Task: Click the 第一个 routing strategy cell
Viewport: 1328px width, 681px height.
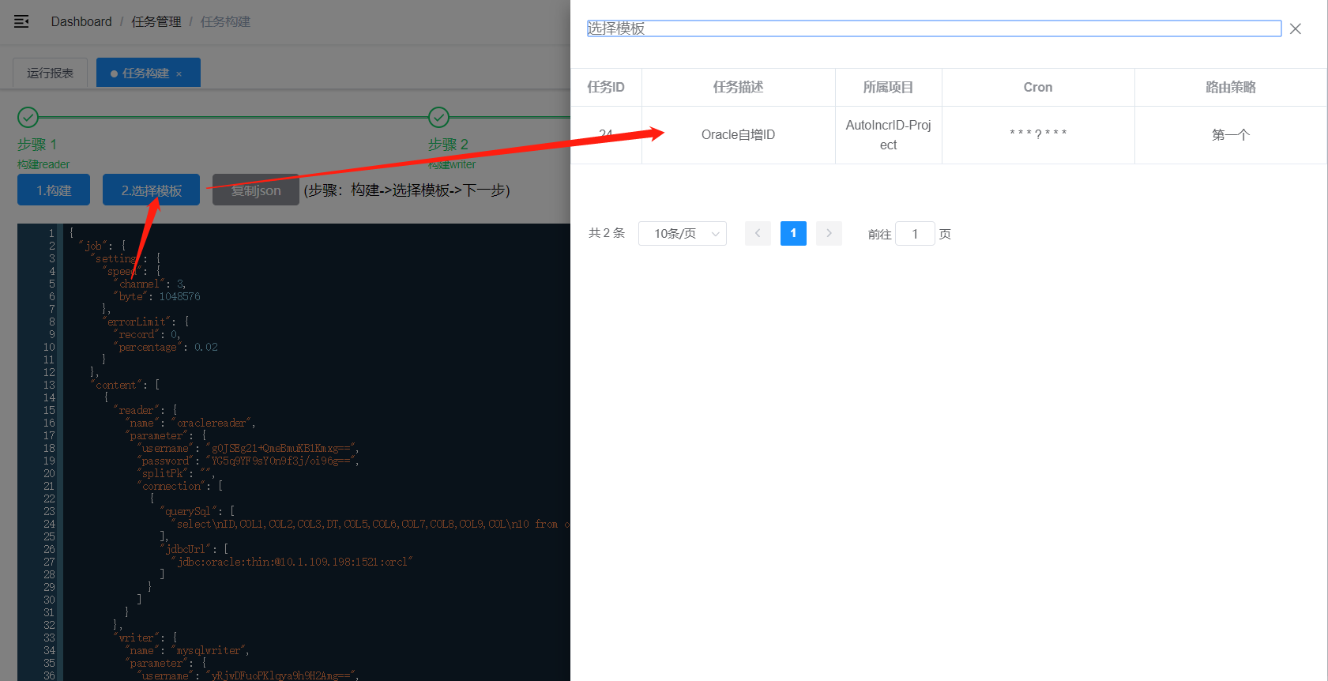Action: pyautogui.click(x=1231, y=135)
